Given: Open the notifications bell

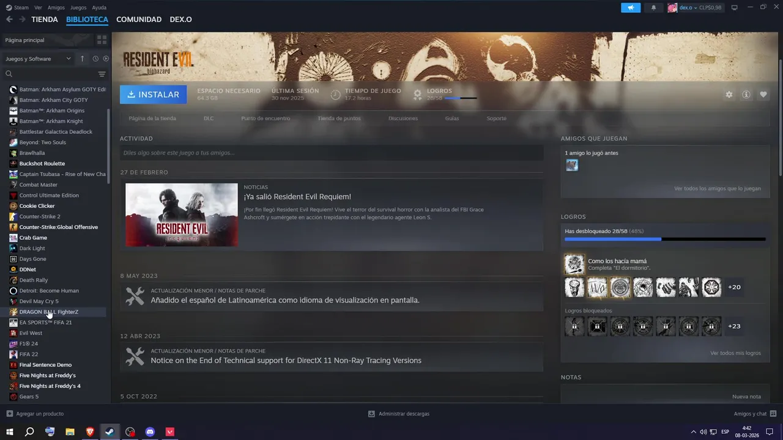Looking at the screenshot, I should (653, 7).
